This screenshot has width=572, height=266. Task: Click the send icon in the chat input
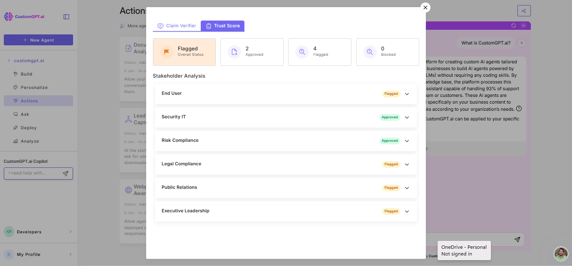[x=517, y=239]
